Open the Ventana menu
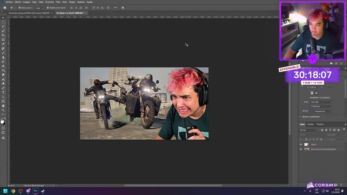The width and height of the screenshot is (347, 195). pos(81,2)
